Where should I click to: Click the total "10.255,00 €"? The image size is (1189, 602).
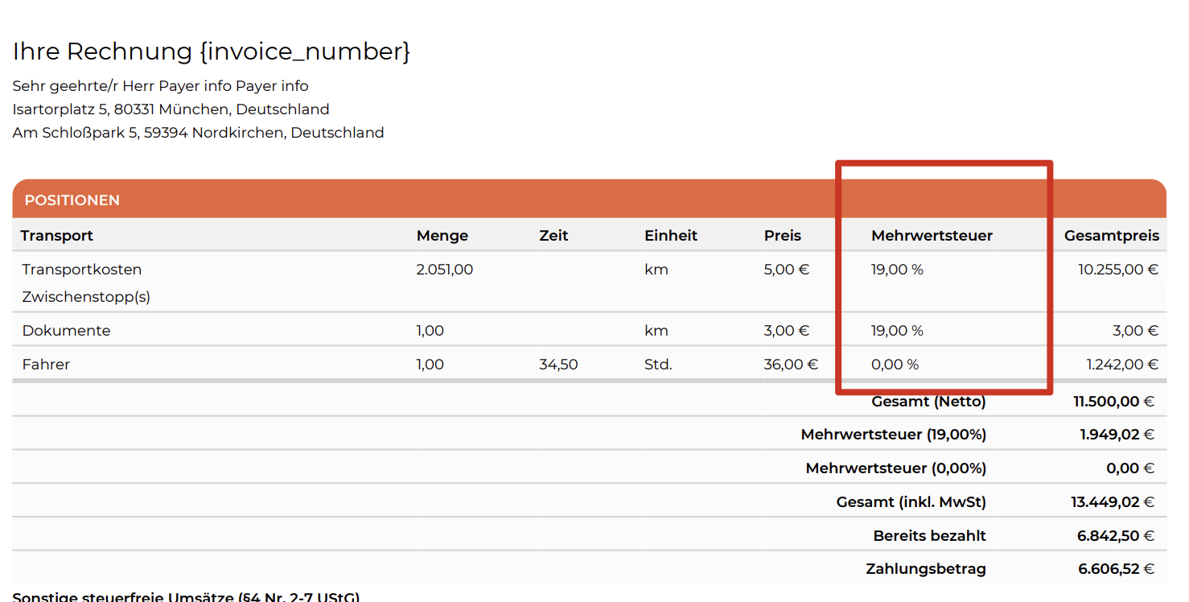[1118, 270]
